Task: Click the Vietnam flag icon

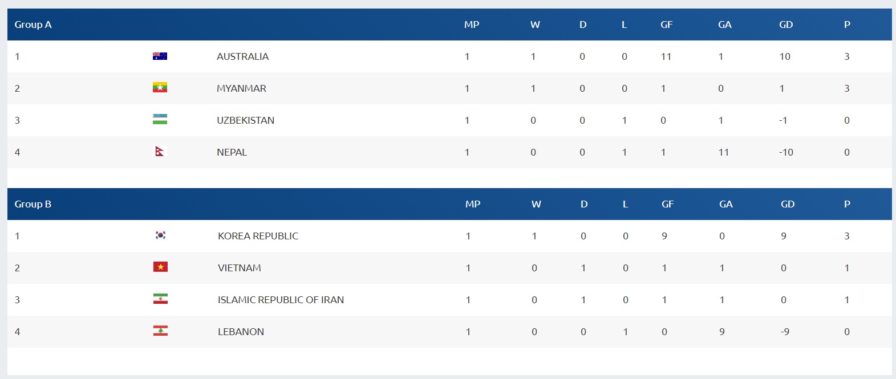Action: point(161,267)
